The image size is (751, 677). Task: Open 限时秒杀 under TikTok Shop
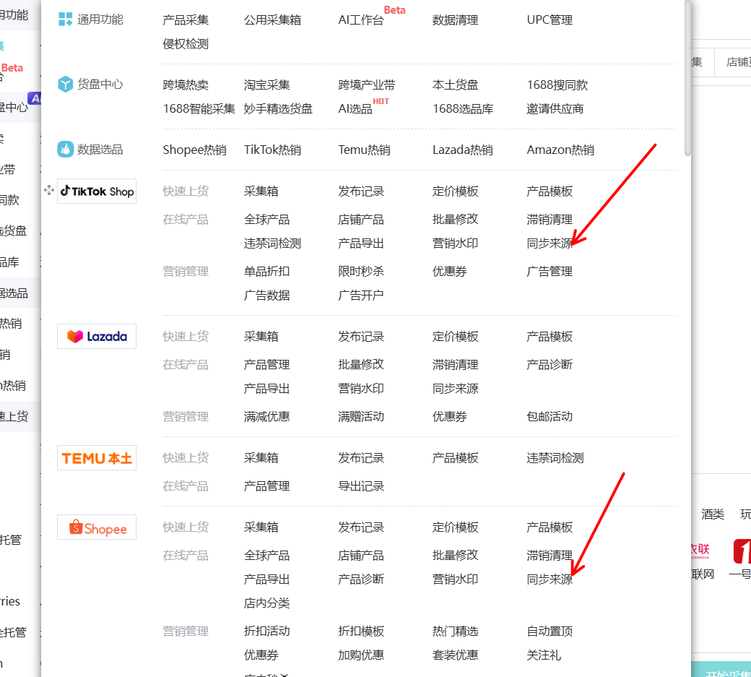coord(361,271)
